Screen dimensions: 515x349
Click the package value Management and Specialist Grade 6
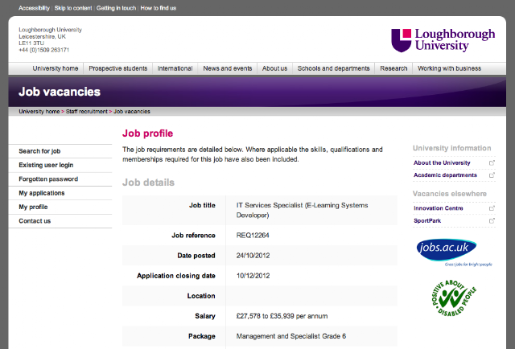click(x=291, y=336)
